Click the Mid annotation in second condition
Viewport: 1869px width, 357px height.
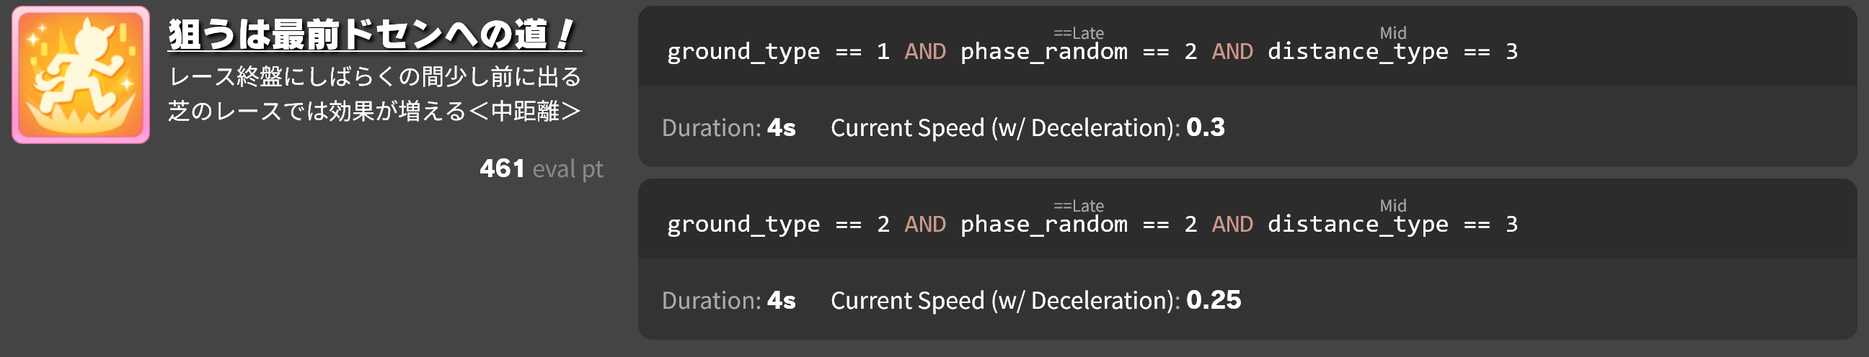[x=1392, y=206]
